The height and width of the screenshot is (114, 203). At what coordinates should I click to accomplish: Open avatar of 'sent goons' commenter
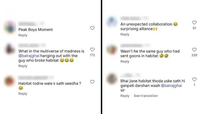[112, 50]
